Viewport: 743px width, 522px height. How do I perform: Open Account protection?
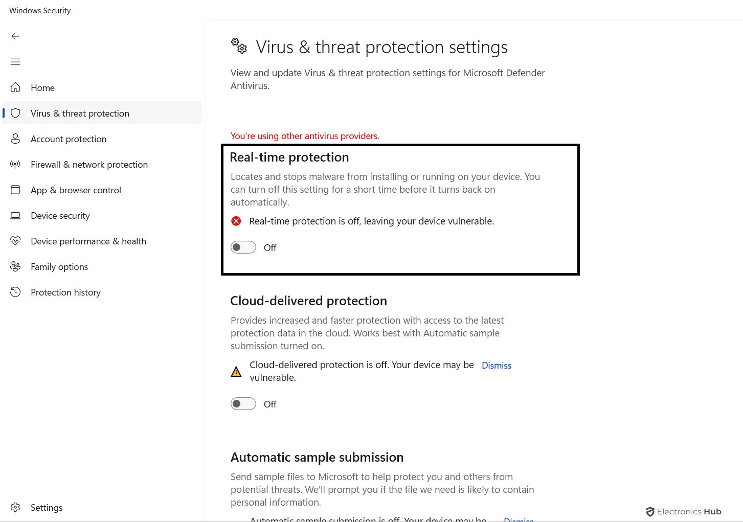point(68,139)
